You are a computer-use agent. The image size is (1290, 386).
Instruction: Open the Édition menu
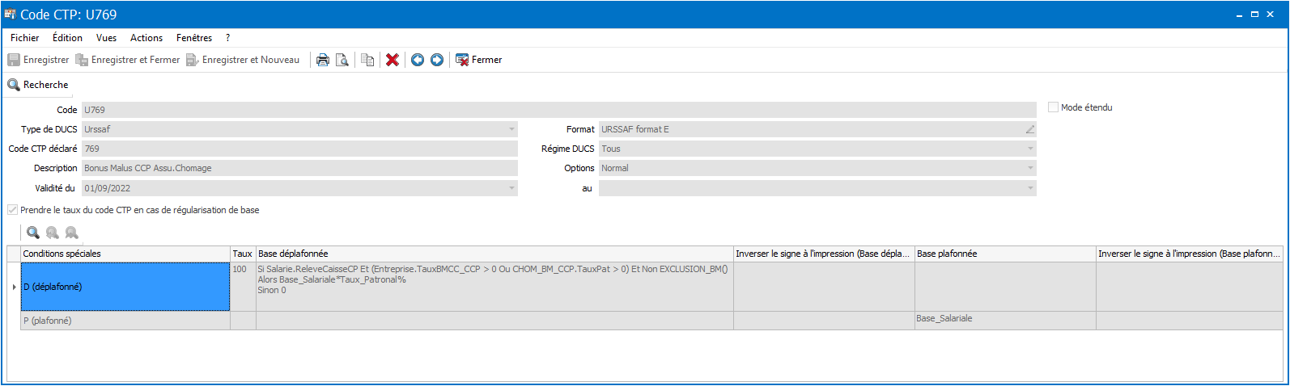pyautogui.click(x=67, y=38)
